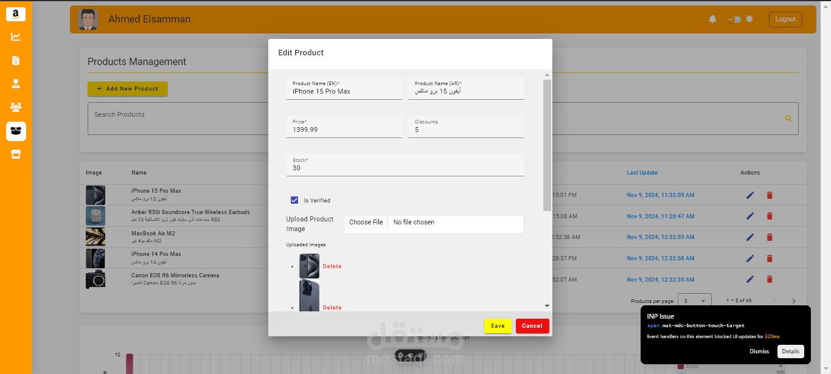Click MacBook Air M2 table thumbnail
The height and width of the screenshot is (374, 831).
[x=96, y=237]
